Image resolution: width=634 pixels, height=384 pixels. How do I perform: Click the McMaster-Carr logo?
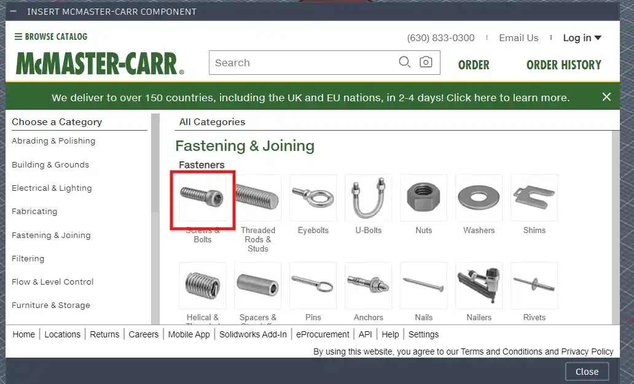[x=100, y=64]
